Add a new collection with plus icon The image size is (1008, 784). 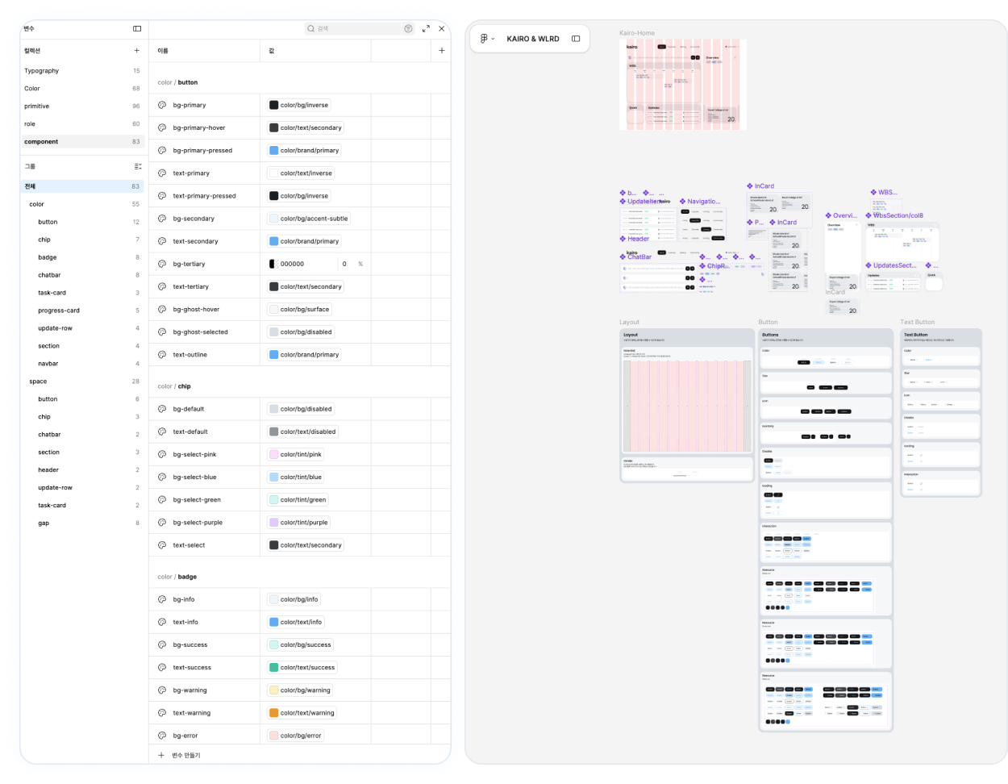136,50
